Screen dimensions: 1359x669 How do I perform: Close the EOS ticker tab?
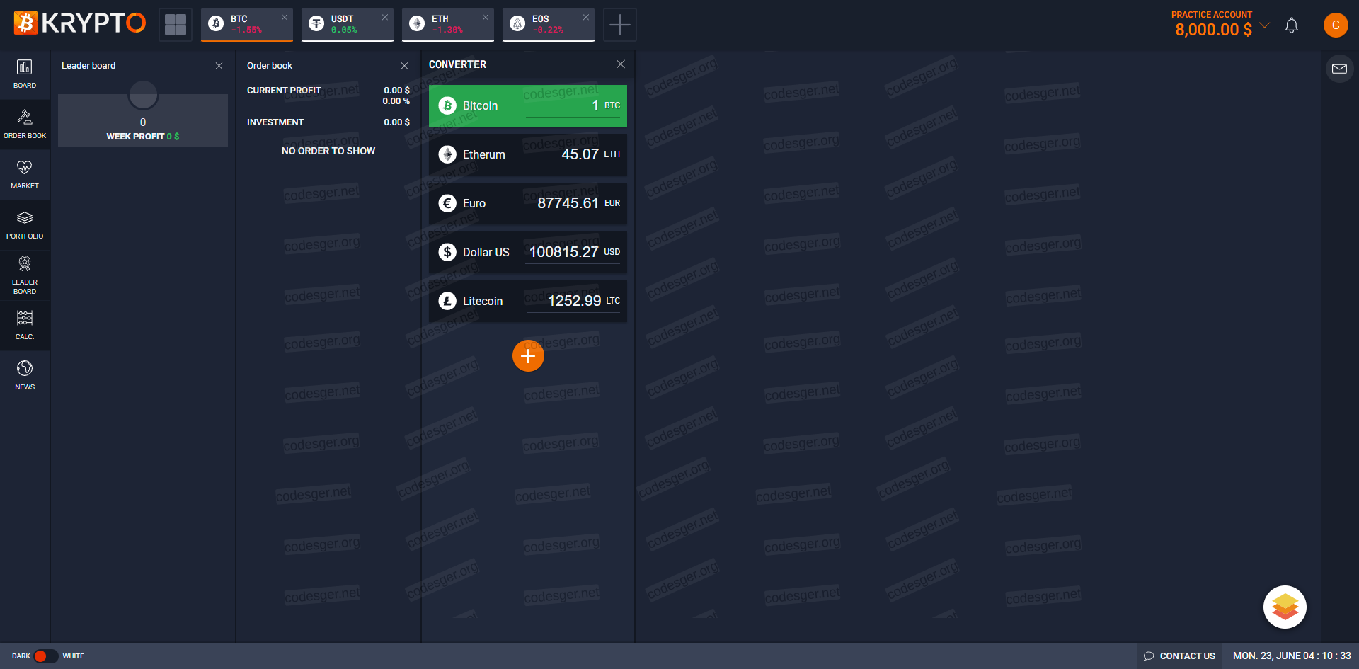point(586,17)
